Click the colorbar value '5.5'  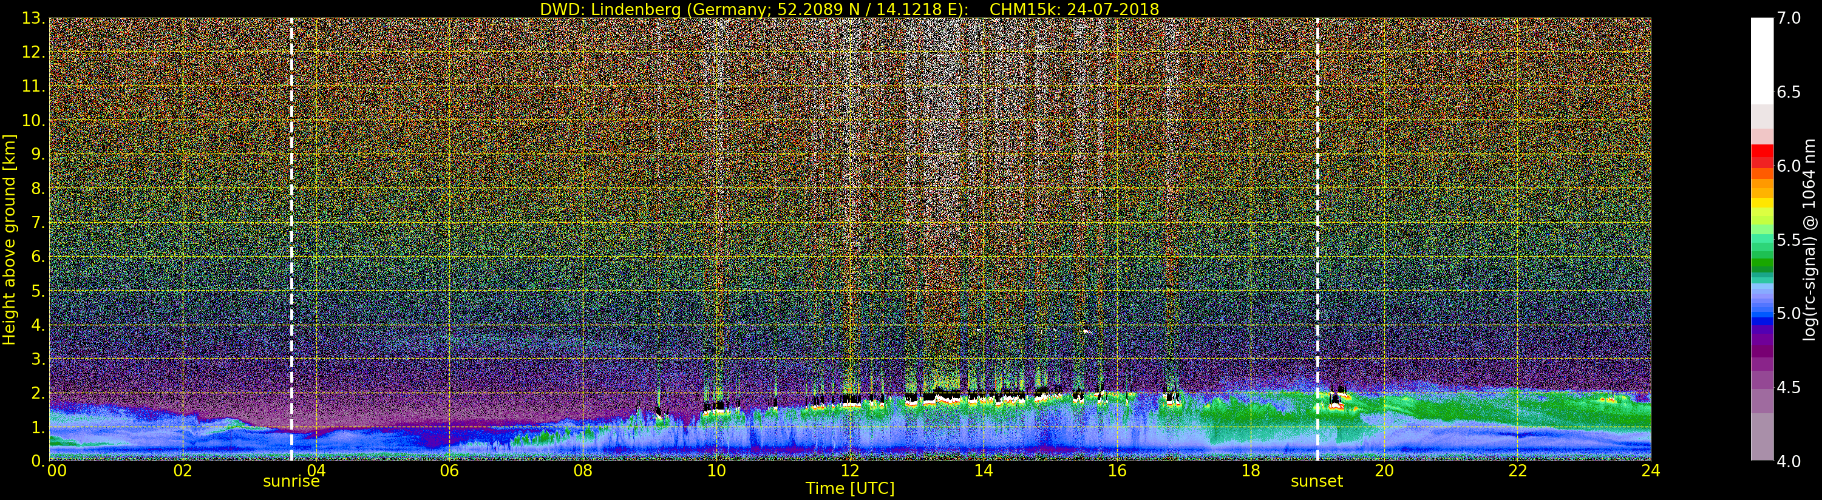click(x=1789, y=240)
